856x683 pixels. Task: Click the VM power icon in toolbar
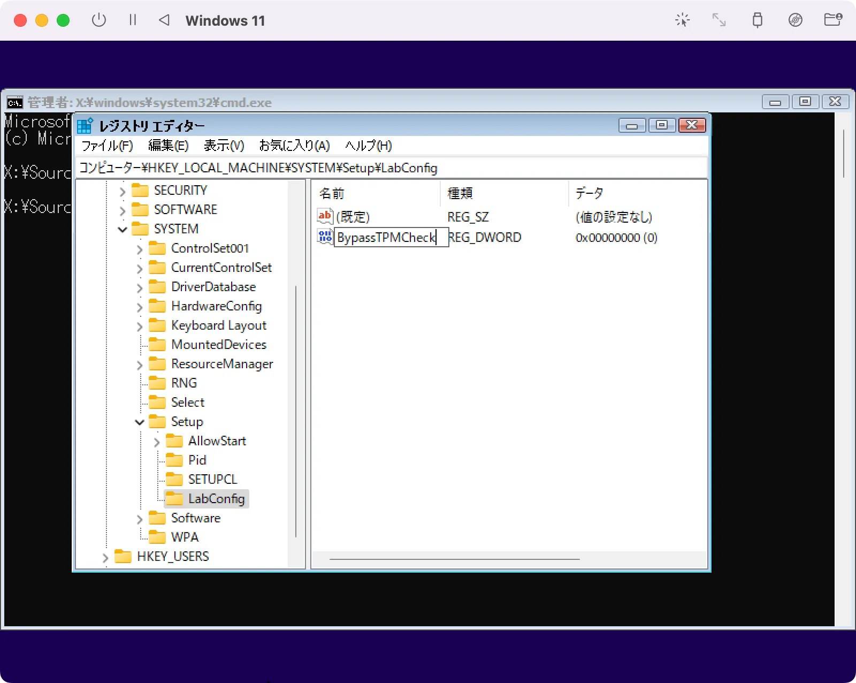coord(99,20)
